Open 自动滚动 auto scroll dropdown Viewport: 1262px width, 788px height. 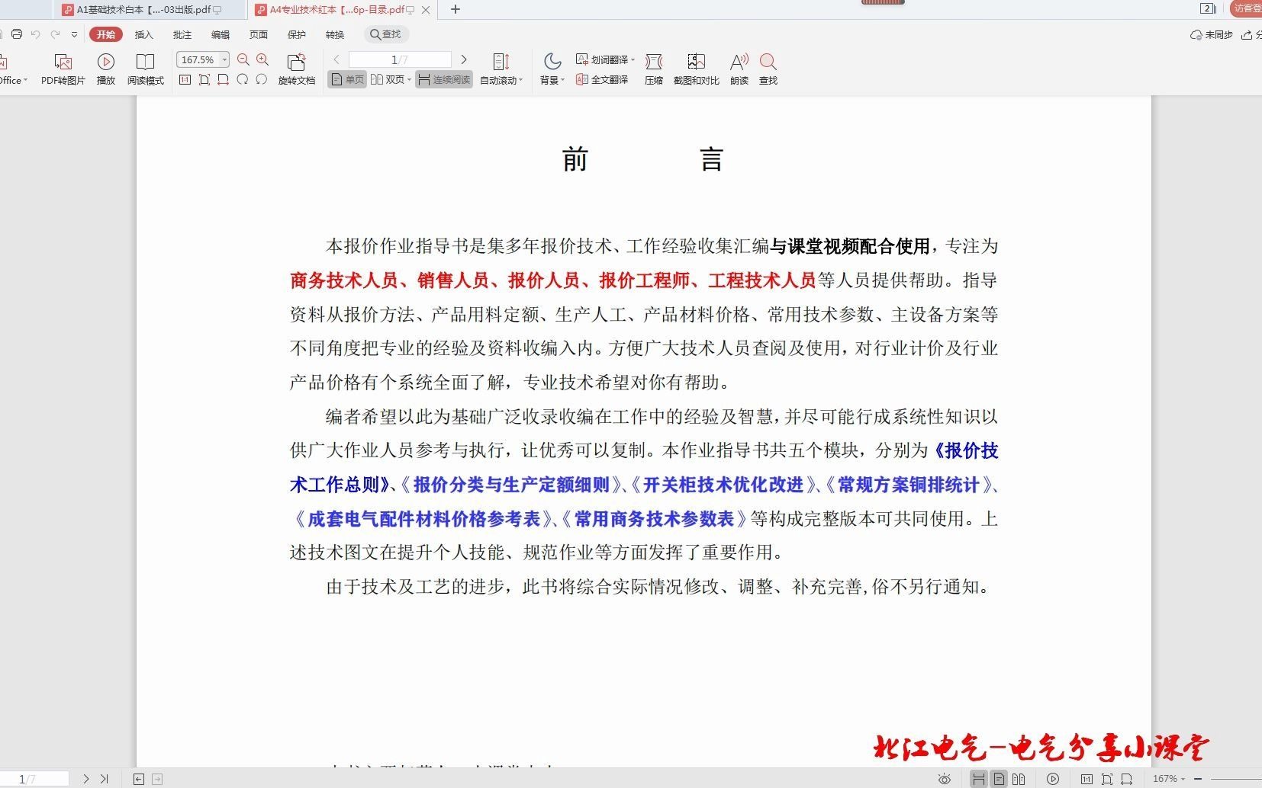click(501, 69)
